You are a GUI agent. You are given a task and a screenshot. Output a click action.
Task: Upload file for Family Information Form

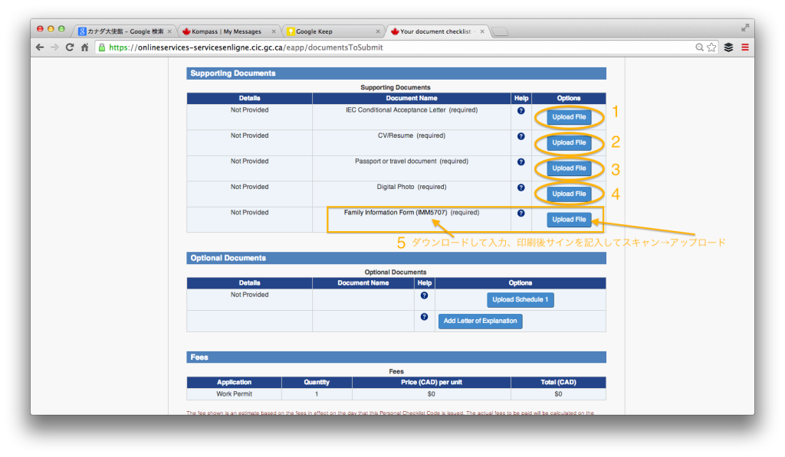click(x=569, y=220)
